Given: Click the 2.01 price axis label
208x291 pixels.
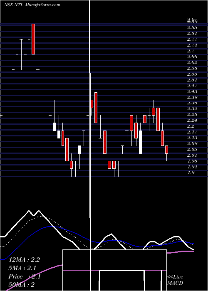Looking at the screenshot, I should 192,155.
